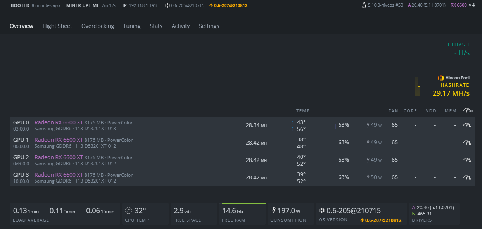Open the Overclocking tab
Image resolution: width=482 pixels, height=229 pixels.
tap(98, 26)
